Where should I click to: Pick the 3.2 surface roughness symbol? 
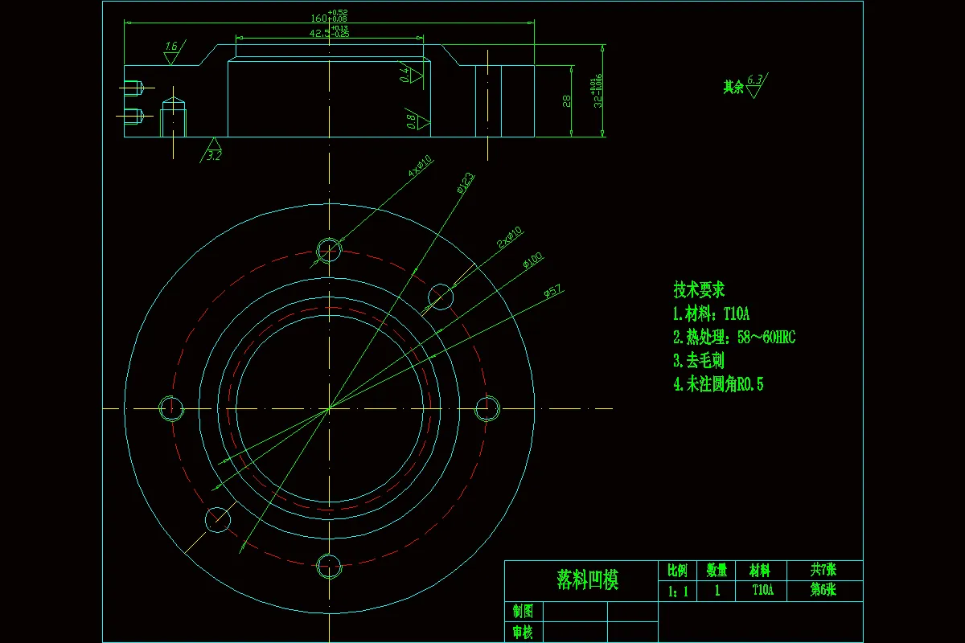tap(212, 151)
